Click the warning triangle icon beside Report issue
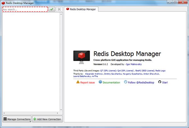Viewport: 189px width, 128px height. (78, 82)
